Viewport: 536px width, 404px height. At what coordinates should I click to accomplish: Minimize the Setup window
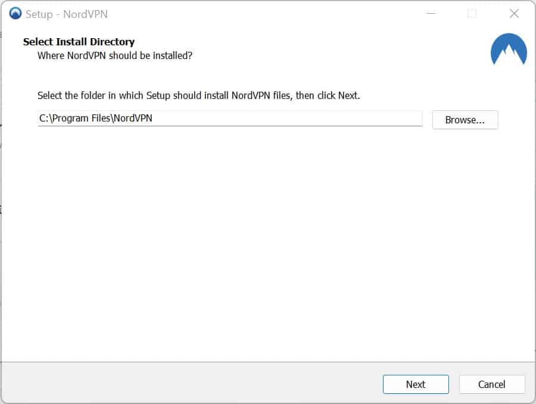(431, 14)
